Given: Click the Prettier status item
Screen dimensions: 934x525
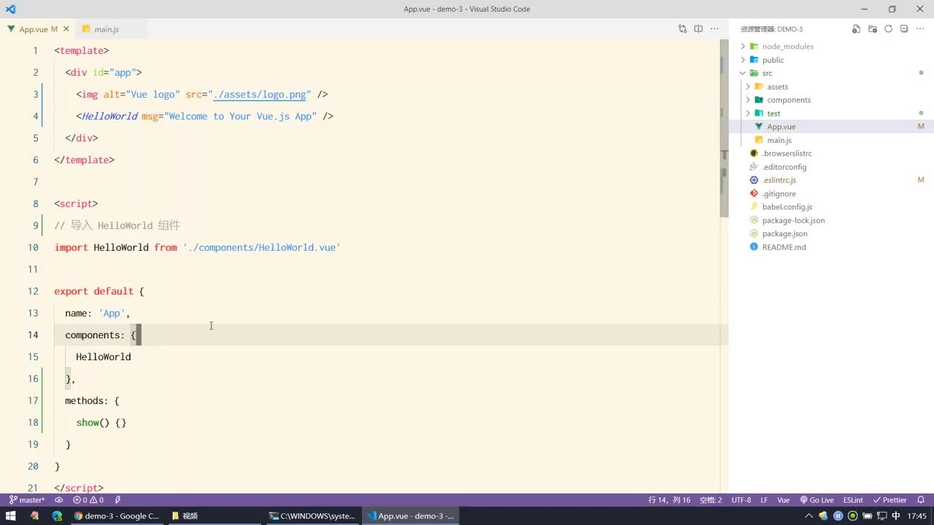Looking at the screenshot, I should tap(889, 500).
